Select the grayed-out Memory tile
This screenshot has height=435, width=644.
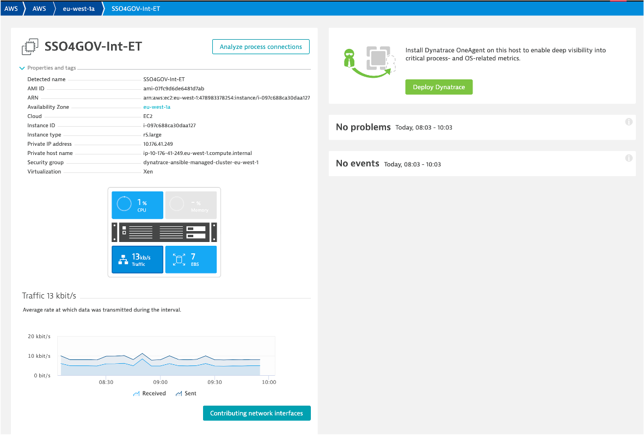[x=191, y=205]
